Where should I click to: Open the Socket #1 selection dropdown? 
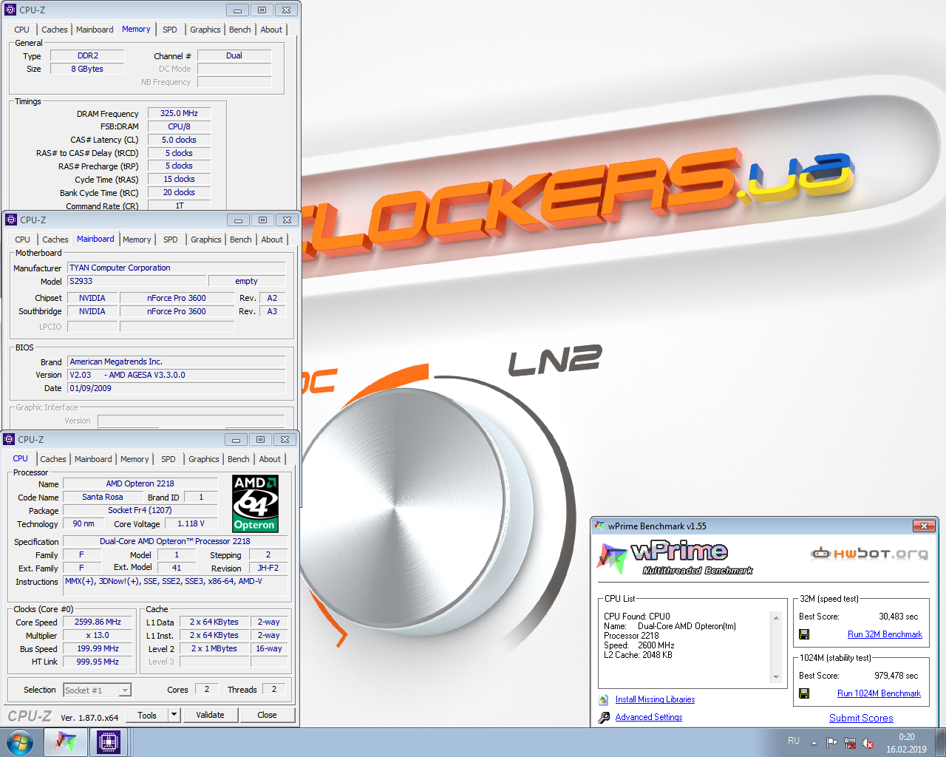[x=126, y=690]
